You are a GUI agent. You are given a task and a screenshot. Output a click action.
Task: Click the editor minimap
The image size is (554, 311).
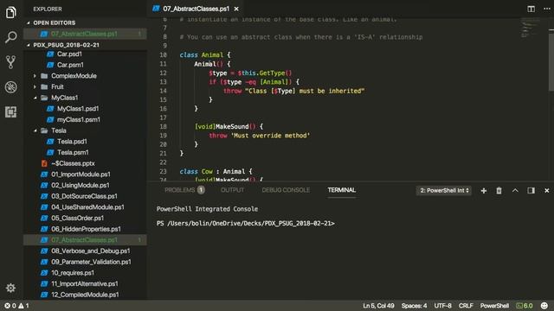click(530, 29)
